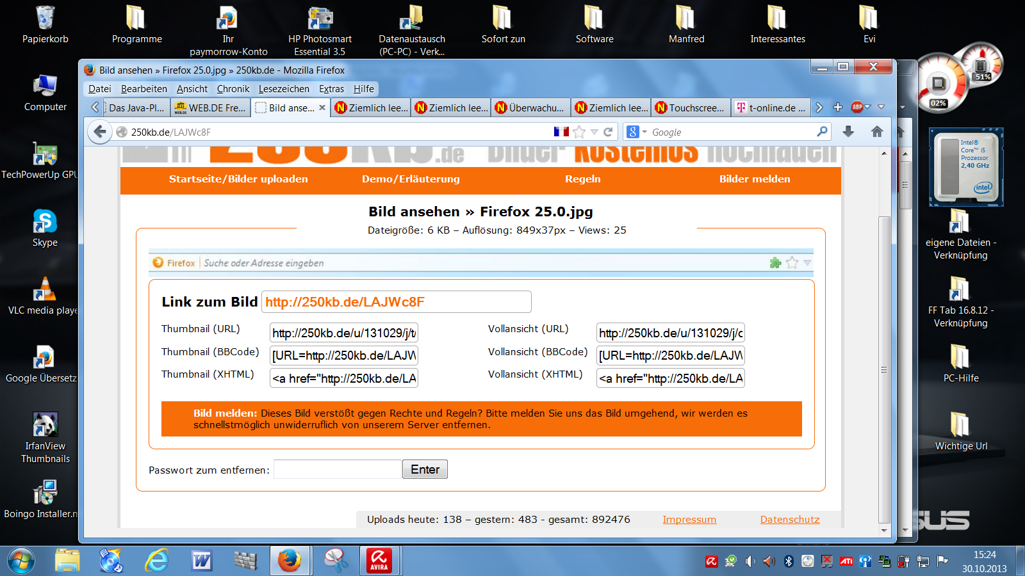This screenshot has width=1025, height=576.
Task: Click Startseite/Bilder uploaden in orange nav
Action: (238, 179)
